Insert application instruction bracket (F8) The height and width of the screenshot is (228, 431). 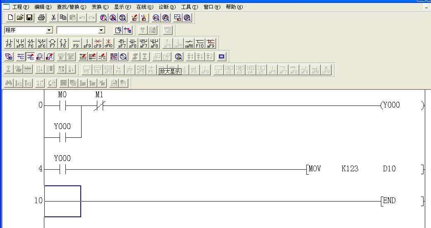point(63,43)
